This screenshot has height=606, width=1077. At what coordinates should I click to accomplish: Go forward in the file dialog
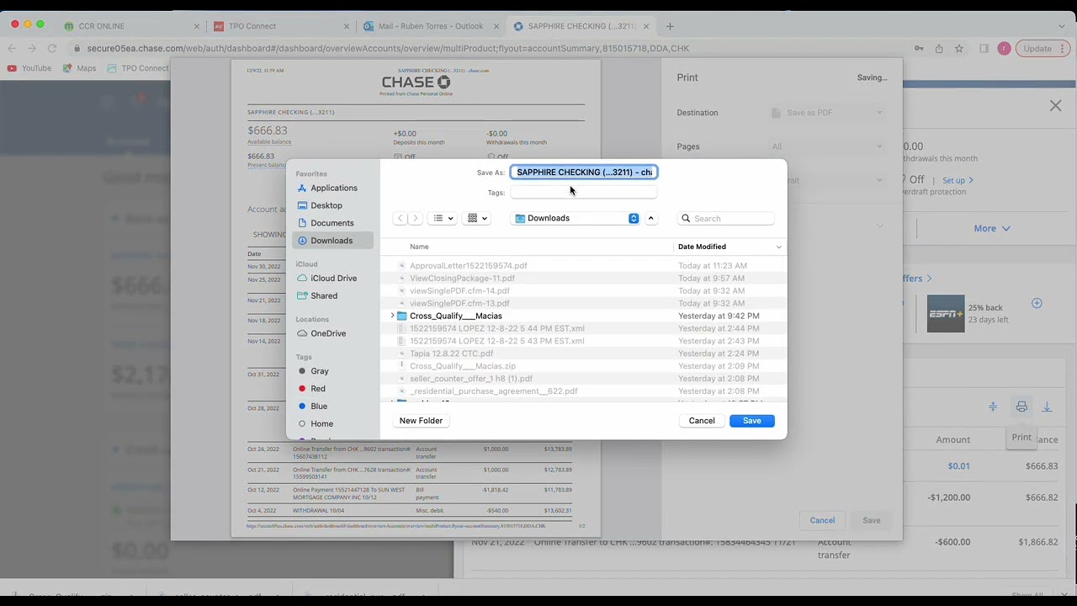click(415, 218)
